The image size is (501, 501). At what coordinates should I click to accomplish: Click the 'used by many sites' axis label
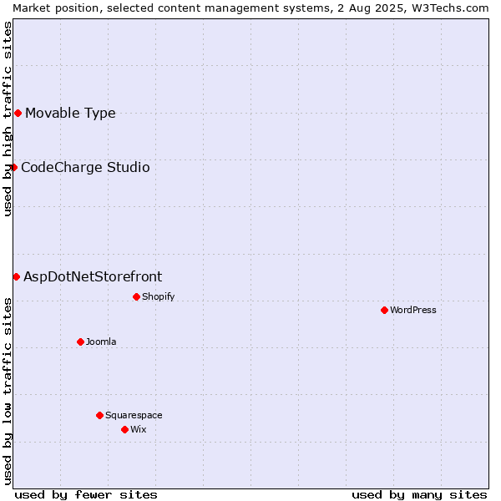tap(419, 495)
